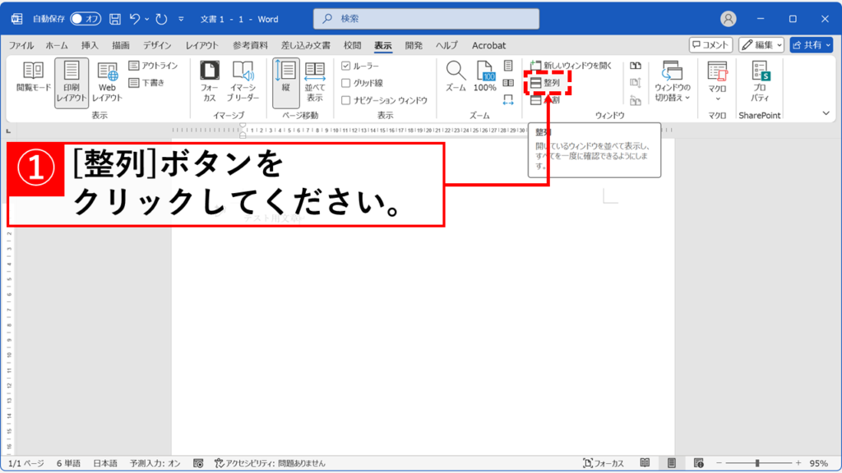Click the Arrange All (整列) button

point(545,83)
